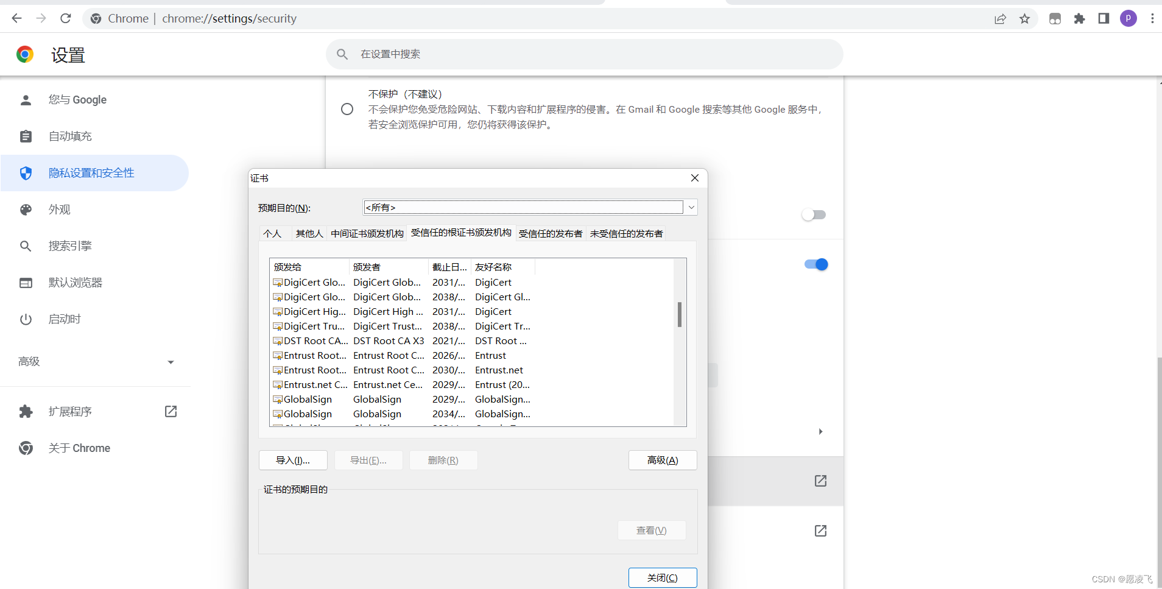1162x589 pixels.
Task: Click the person icon for 您与 Google
Action: (x=26, y=100)
